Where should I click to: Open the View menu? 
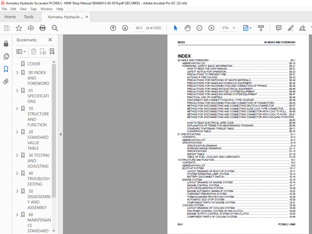click(x=23, y=9)
